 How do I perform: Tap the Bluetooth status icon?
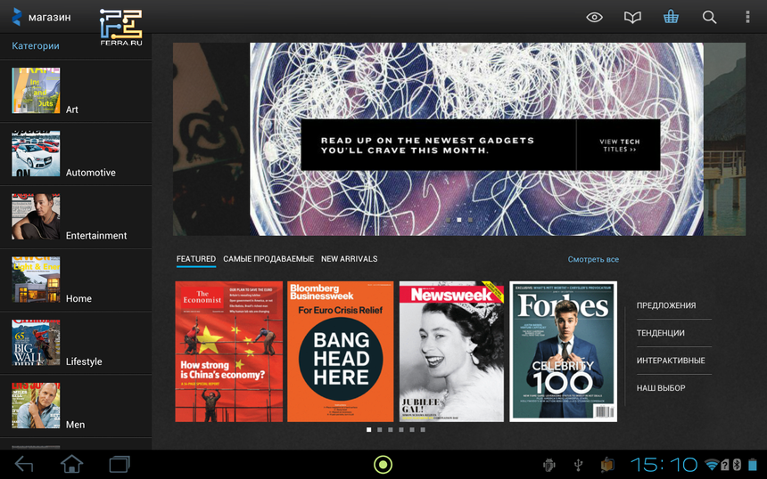pyautogui.click(x=738, y=465)
